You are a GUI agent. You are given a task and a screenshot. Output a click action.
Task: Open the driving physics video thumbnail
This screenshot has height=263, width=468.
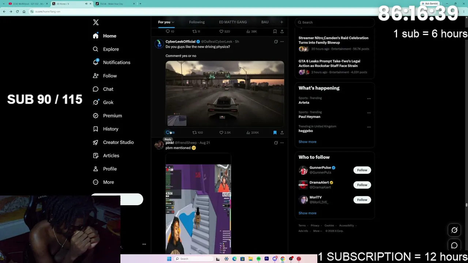pyautogui.click(x=225, y=94)
